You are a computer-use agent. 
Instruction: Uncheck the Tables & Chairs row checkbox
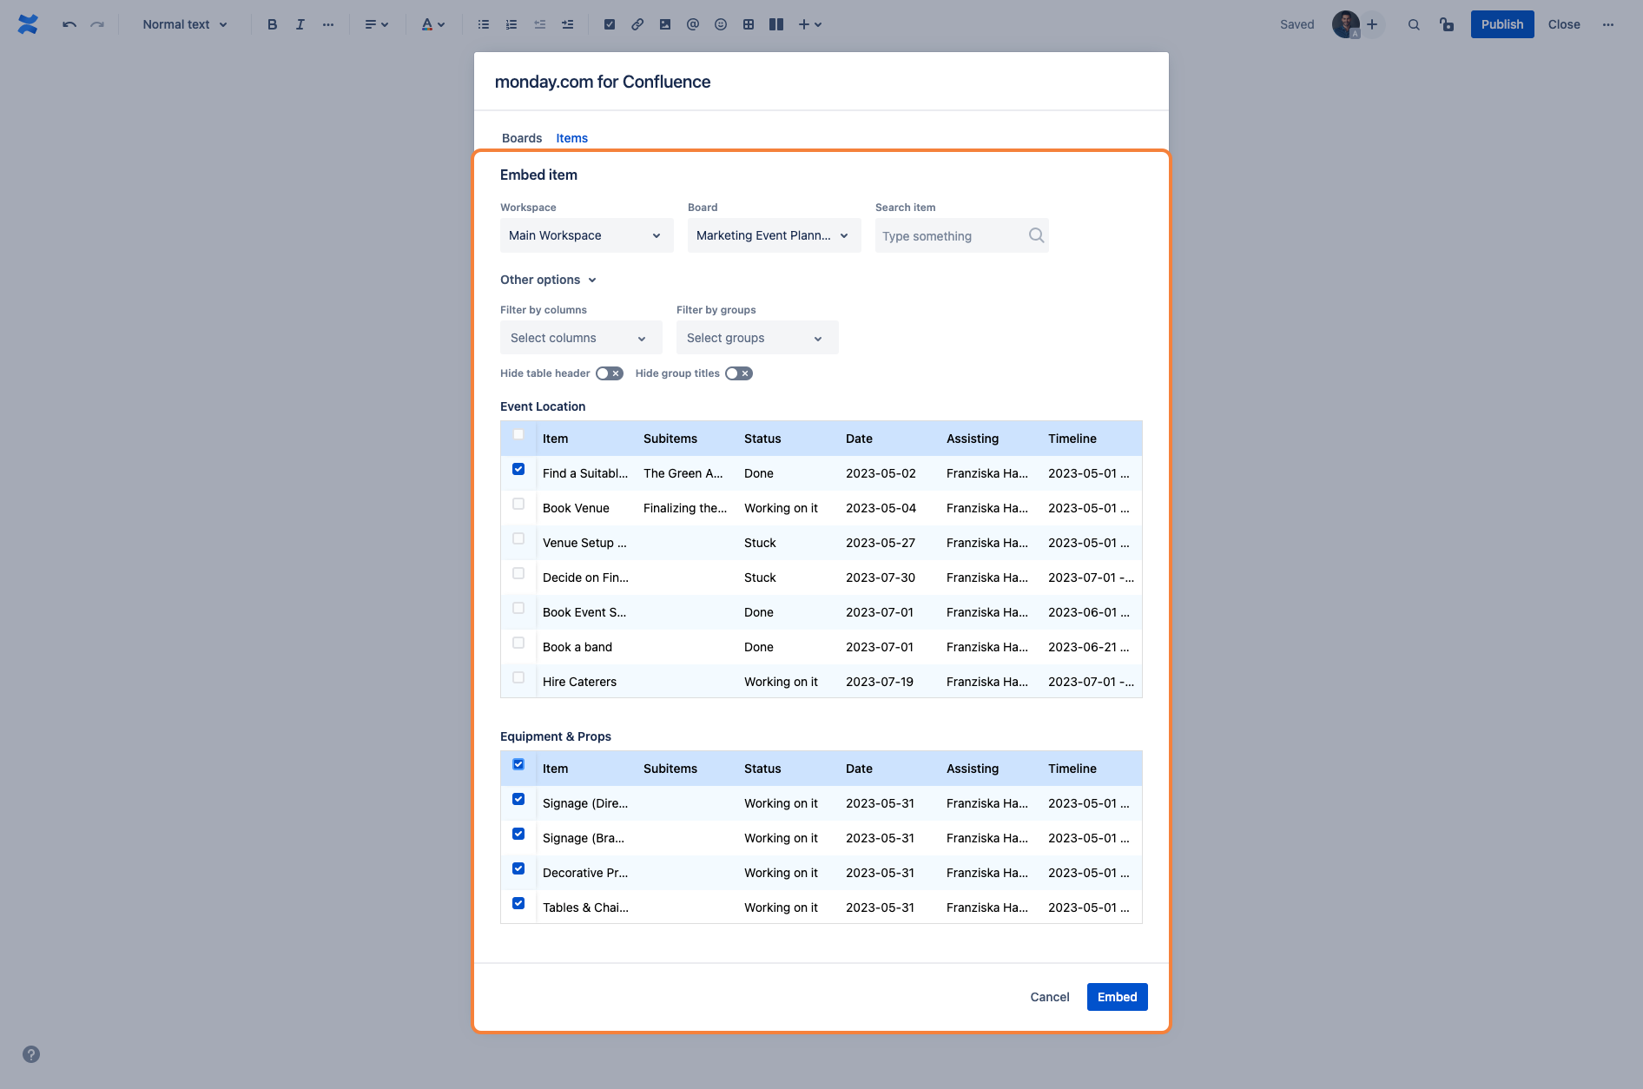pos(518,903)
